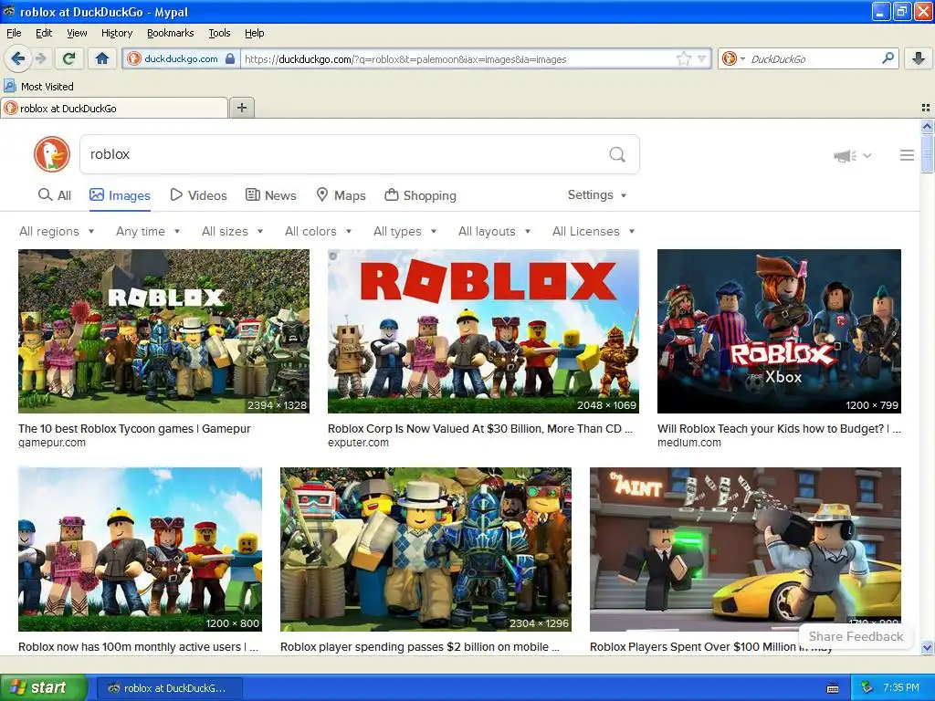Open the Home page with the house icon
The image size is (935, 701).
click(102, 58)
